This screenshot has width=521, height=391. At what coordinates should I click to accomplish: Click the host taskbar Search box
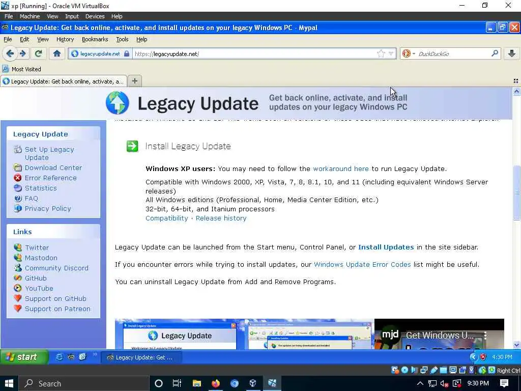click(x=84, y=383)
